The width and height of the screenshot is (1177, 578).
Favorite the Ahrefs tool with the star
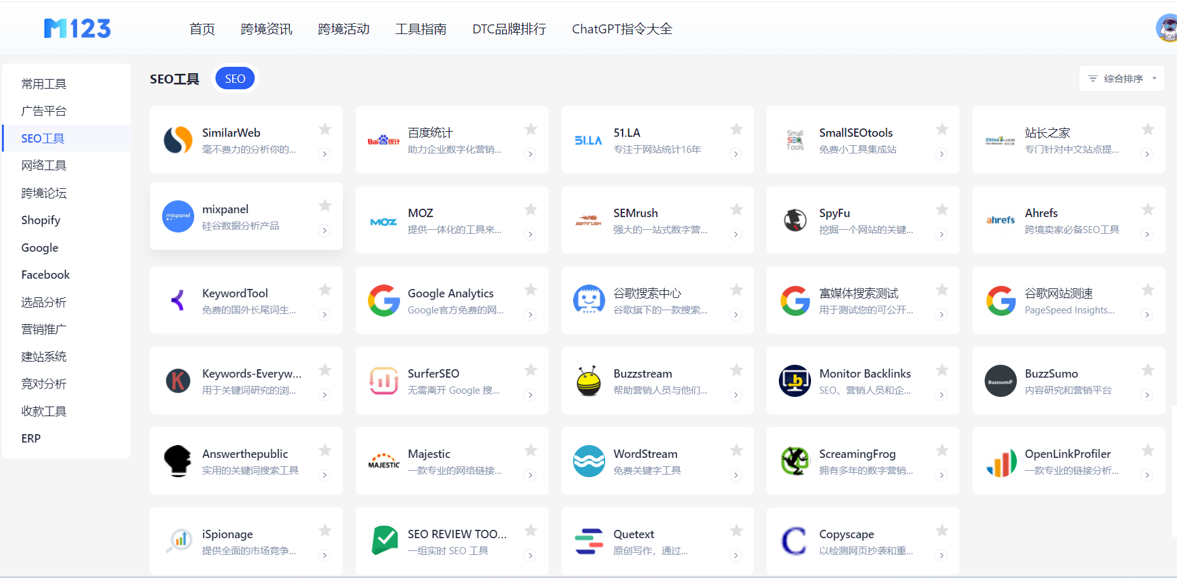pos(1148,209)
